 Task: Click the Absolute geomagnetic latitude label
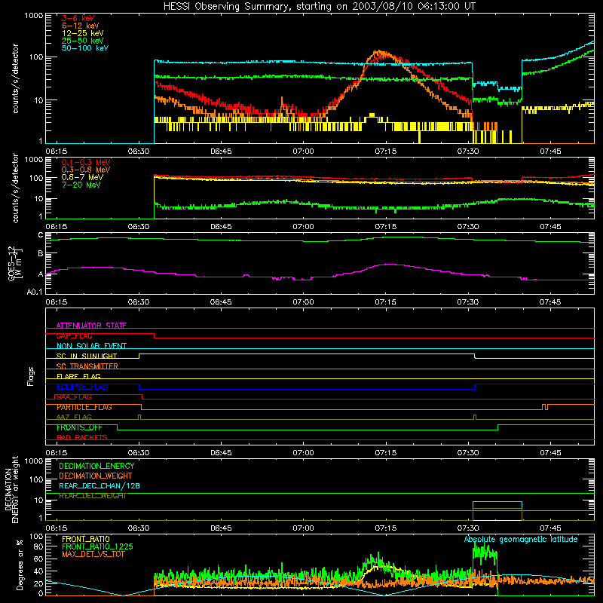pos(521,539)
